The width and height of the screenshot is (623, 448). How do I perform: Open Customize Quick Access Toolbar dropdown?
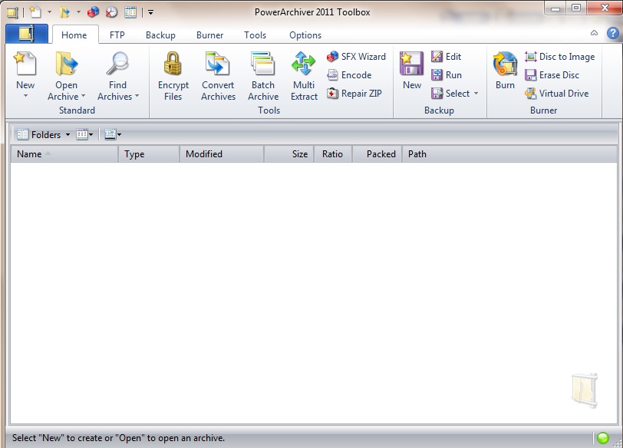tap(150, 12)
